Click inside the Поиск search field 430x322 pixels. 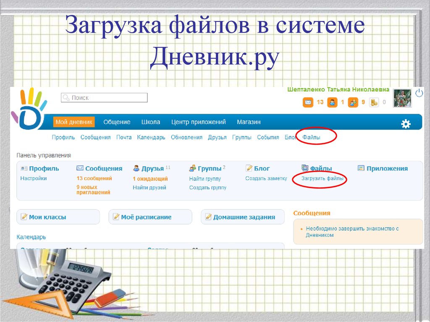coord(104,98)
